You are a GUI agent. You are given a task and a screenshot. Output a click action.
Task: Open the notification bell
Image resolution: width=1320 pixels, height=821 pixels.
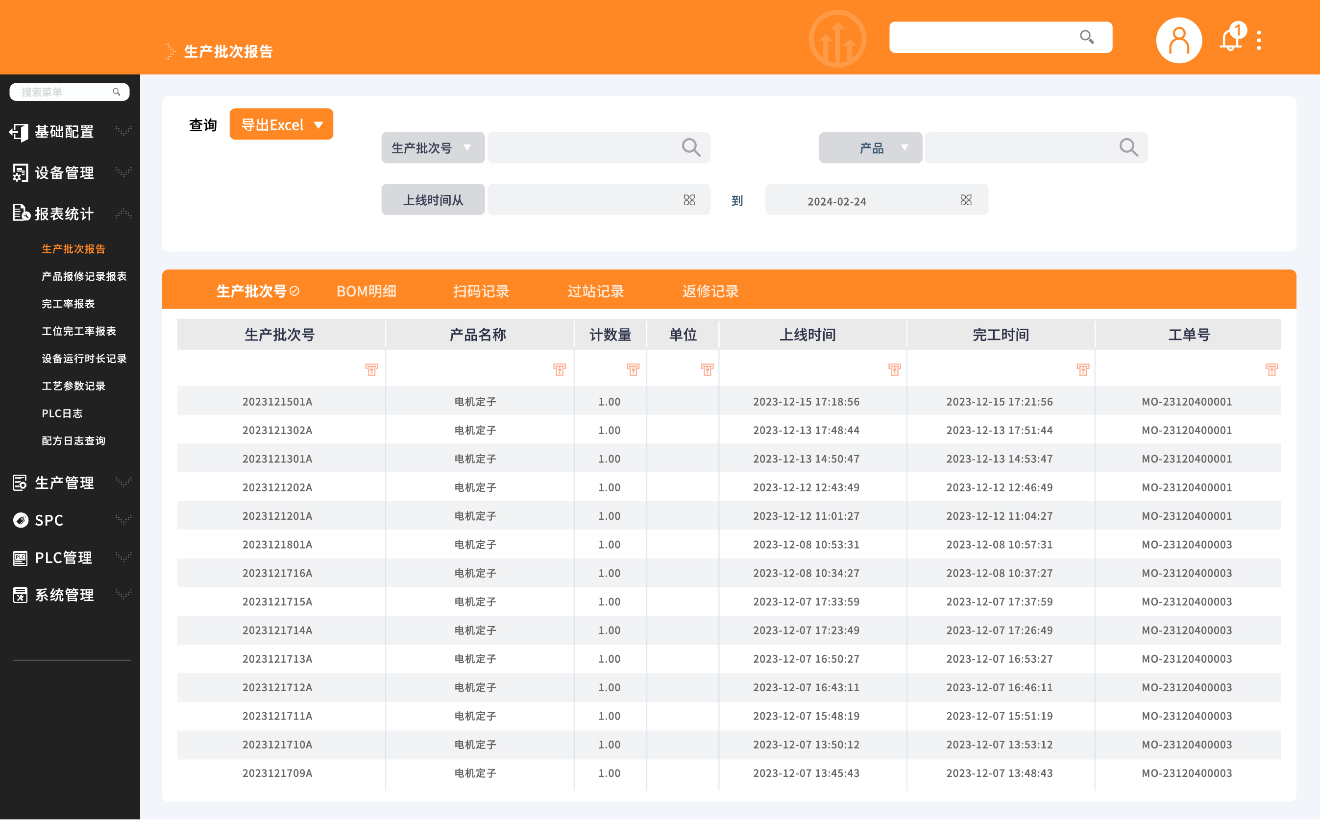click(x=1230, y=40)
